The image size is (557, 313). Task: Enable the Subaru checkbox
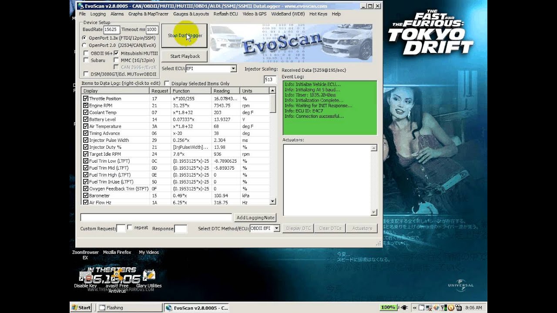click(86, 60)
